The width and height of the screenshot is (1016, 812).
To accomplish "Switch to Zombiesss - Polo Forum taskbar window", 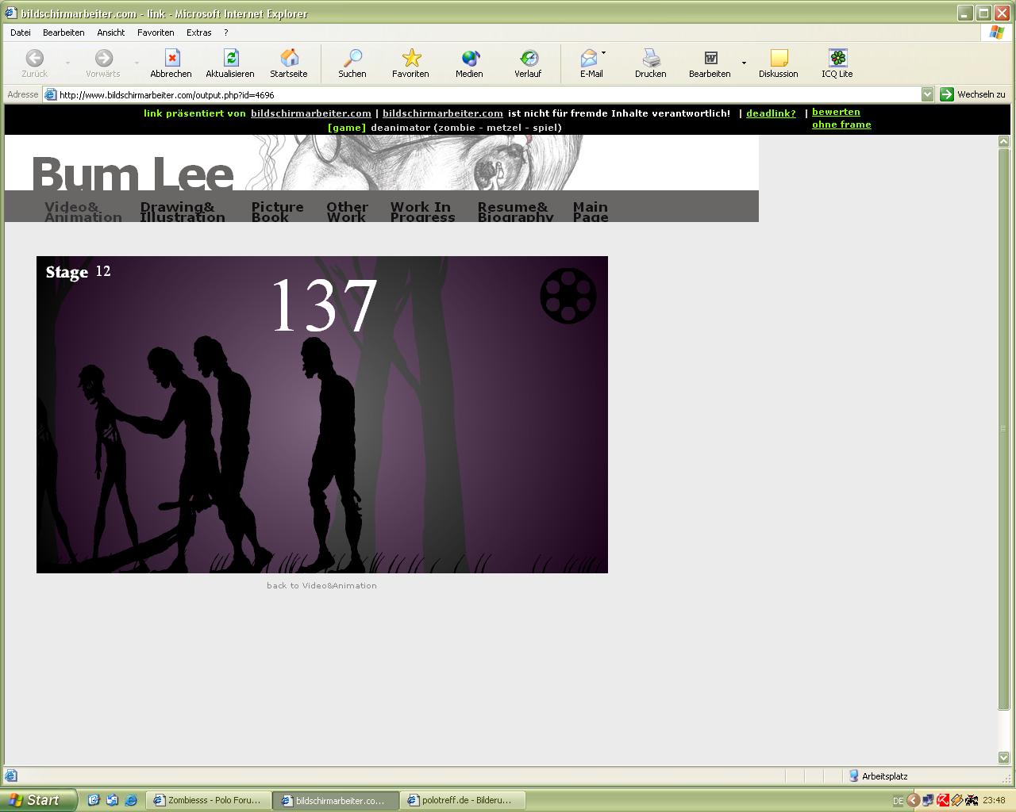I will click(x=208, y=801).
